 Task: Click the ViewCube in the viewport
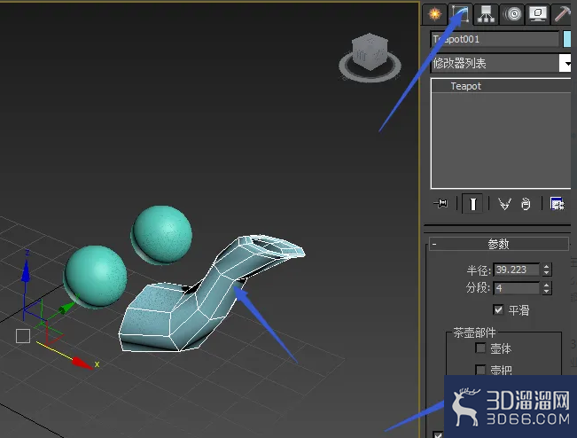370,51
